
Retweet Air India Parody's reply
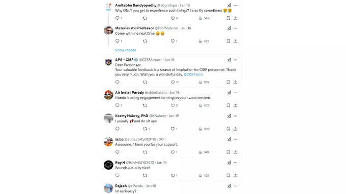[145, 105]
